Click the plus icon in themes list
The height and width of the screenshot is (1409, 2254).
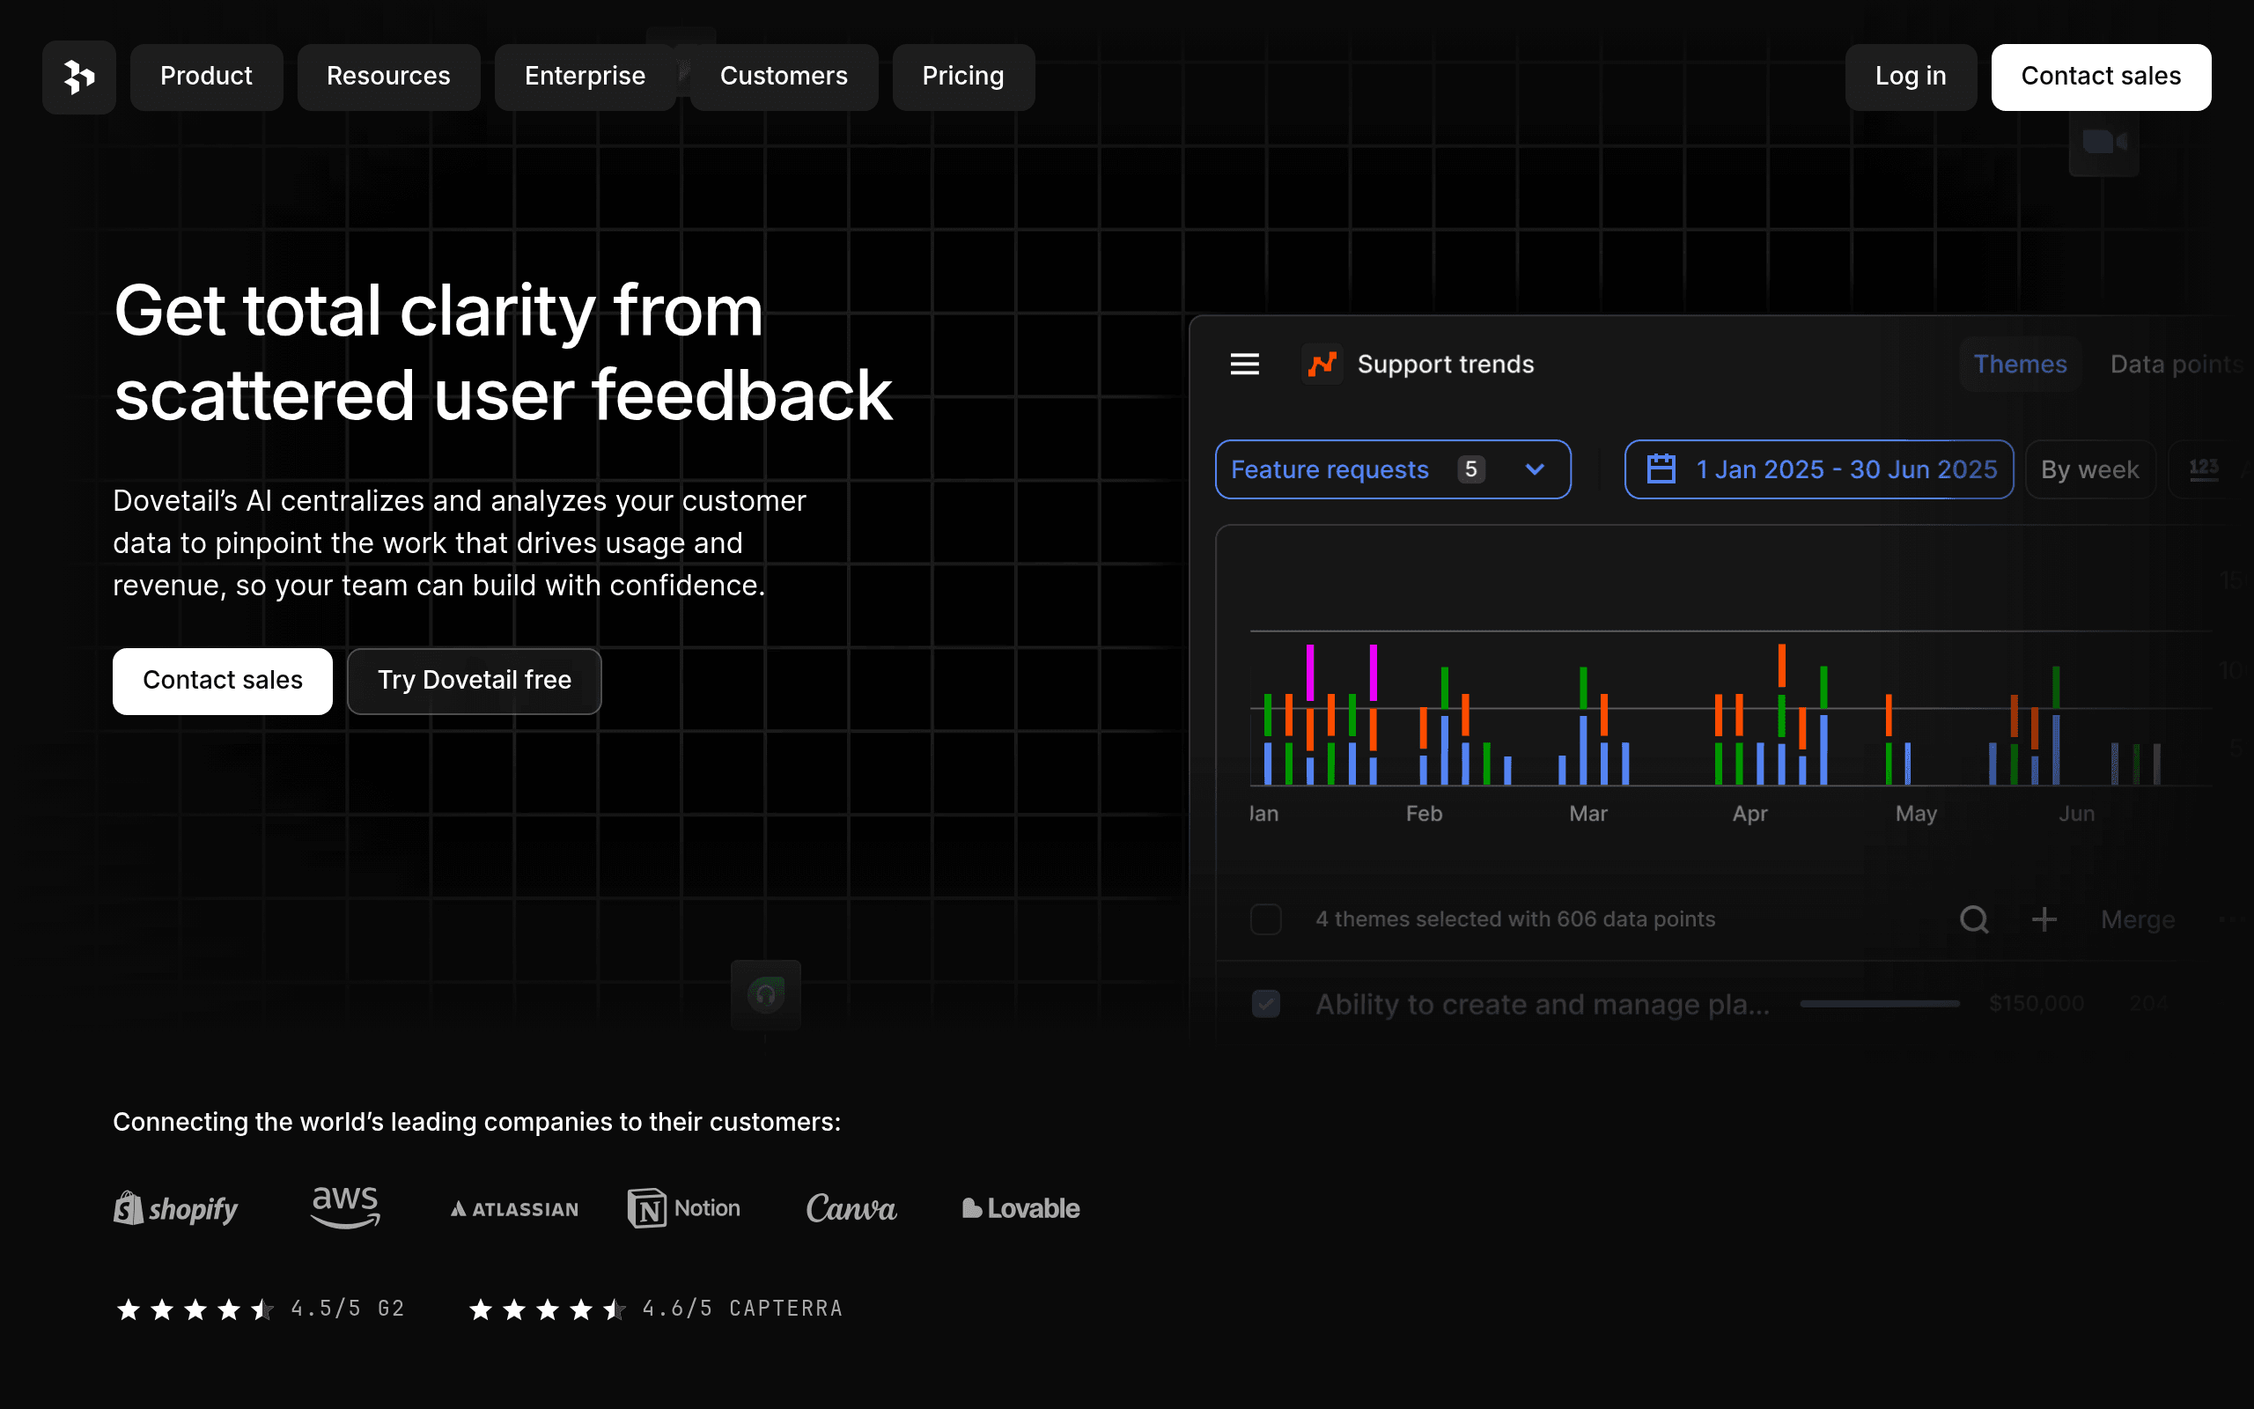[2044, 919]
